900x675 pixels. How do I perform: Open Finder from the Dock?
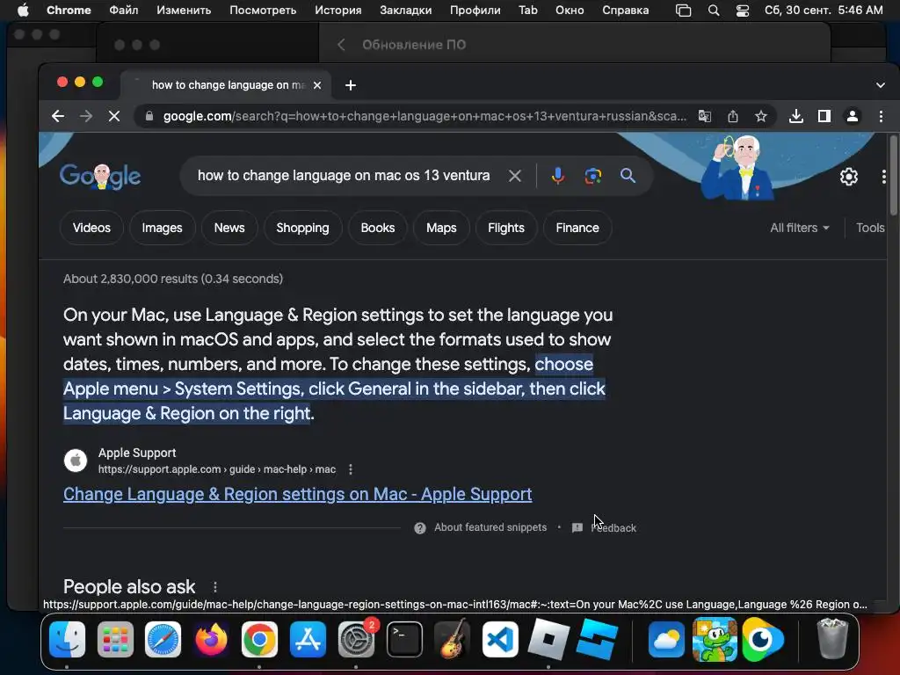point(67,639)
